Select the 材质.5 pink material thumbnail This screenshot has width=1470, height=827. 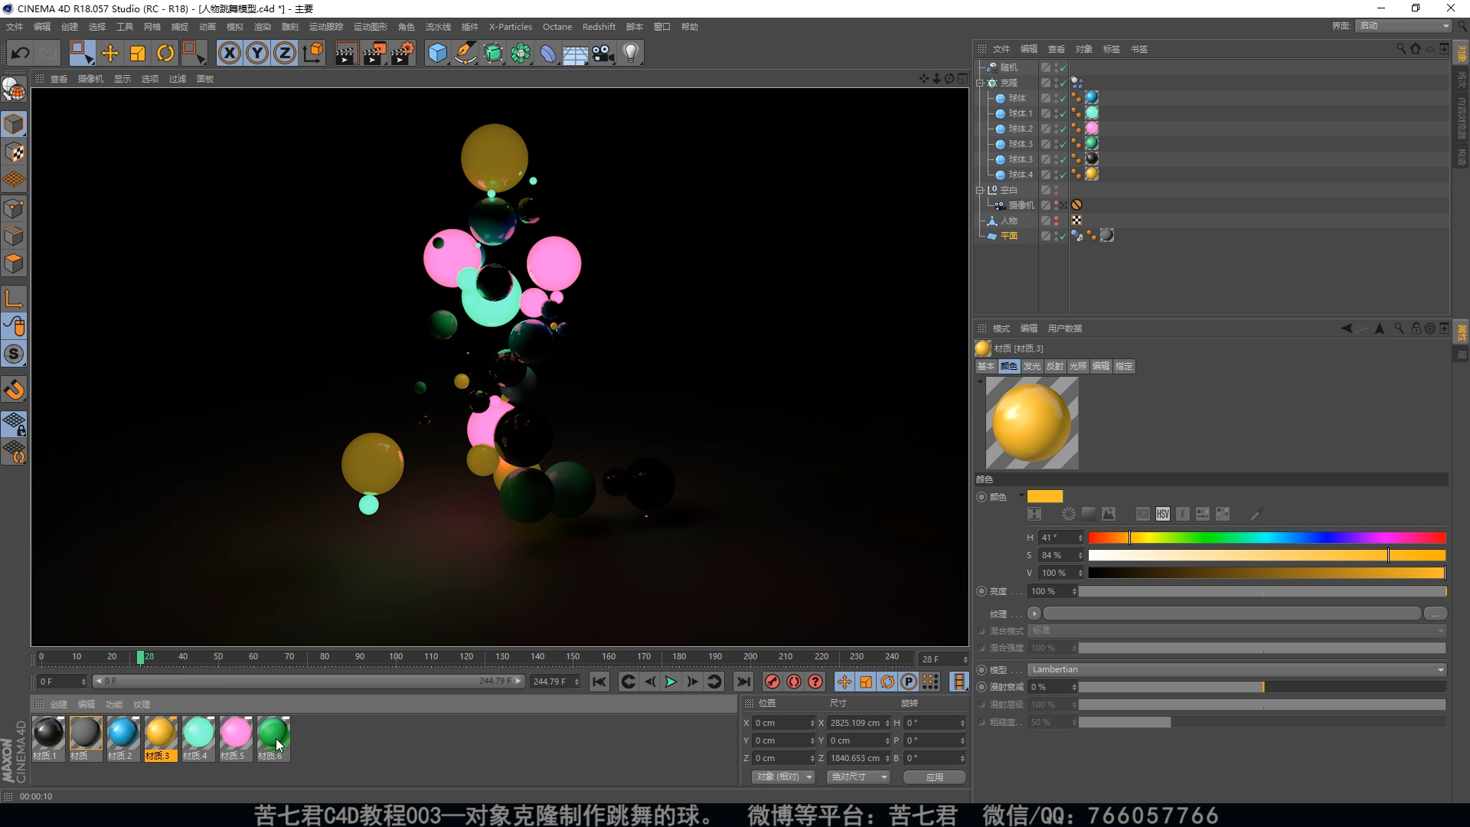tap(236, 738)
